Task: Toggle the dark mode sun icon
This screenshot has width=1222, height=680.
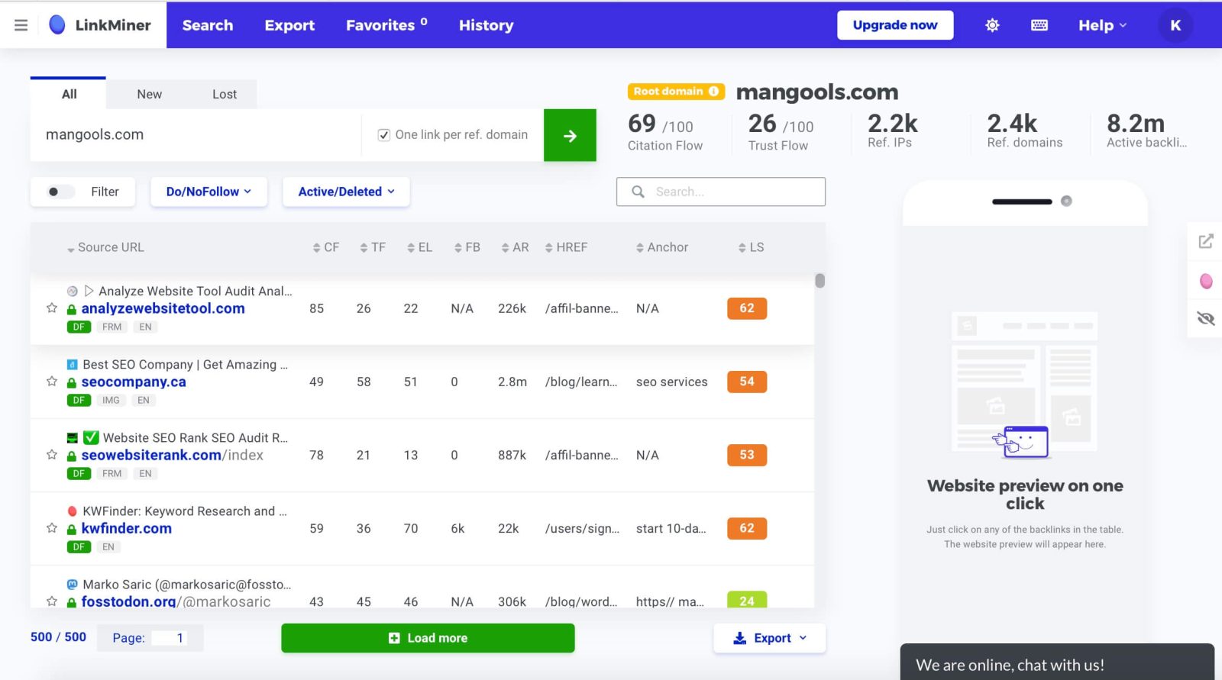Action: pyautogui.click(x=992, y=25)
